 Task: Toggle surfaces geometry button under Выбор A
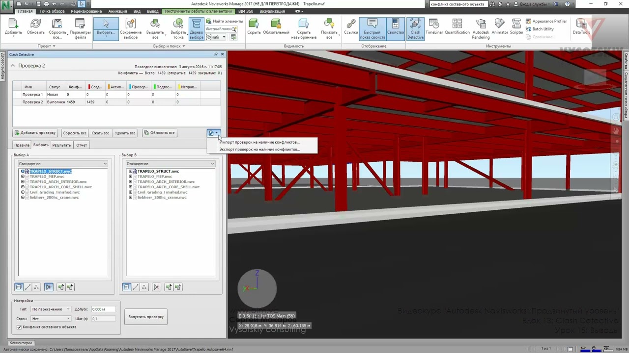click(x=19, y=287)
